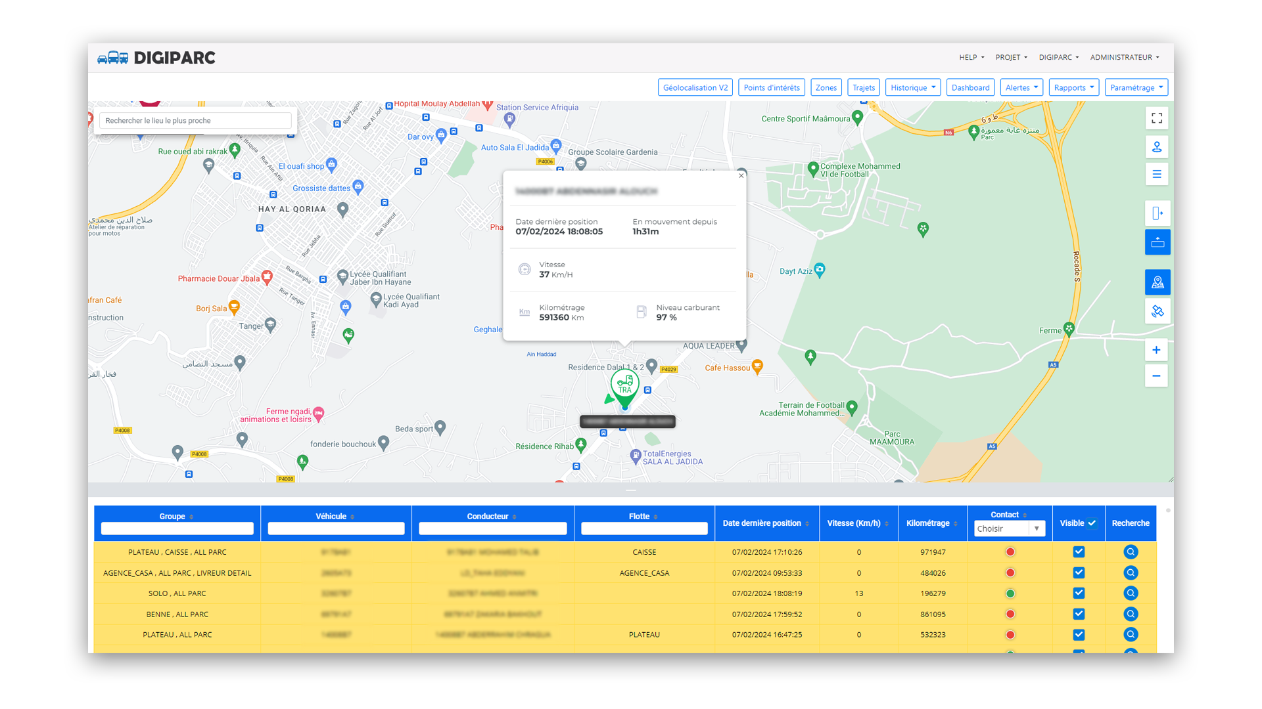Expand the Paramétrage dropdown

[1136, 88]
